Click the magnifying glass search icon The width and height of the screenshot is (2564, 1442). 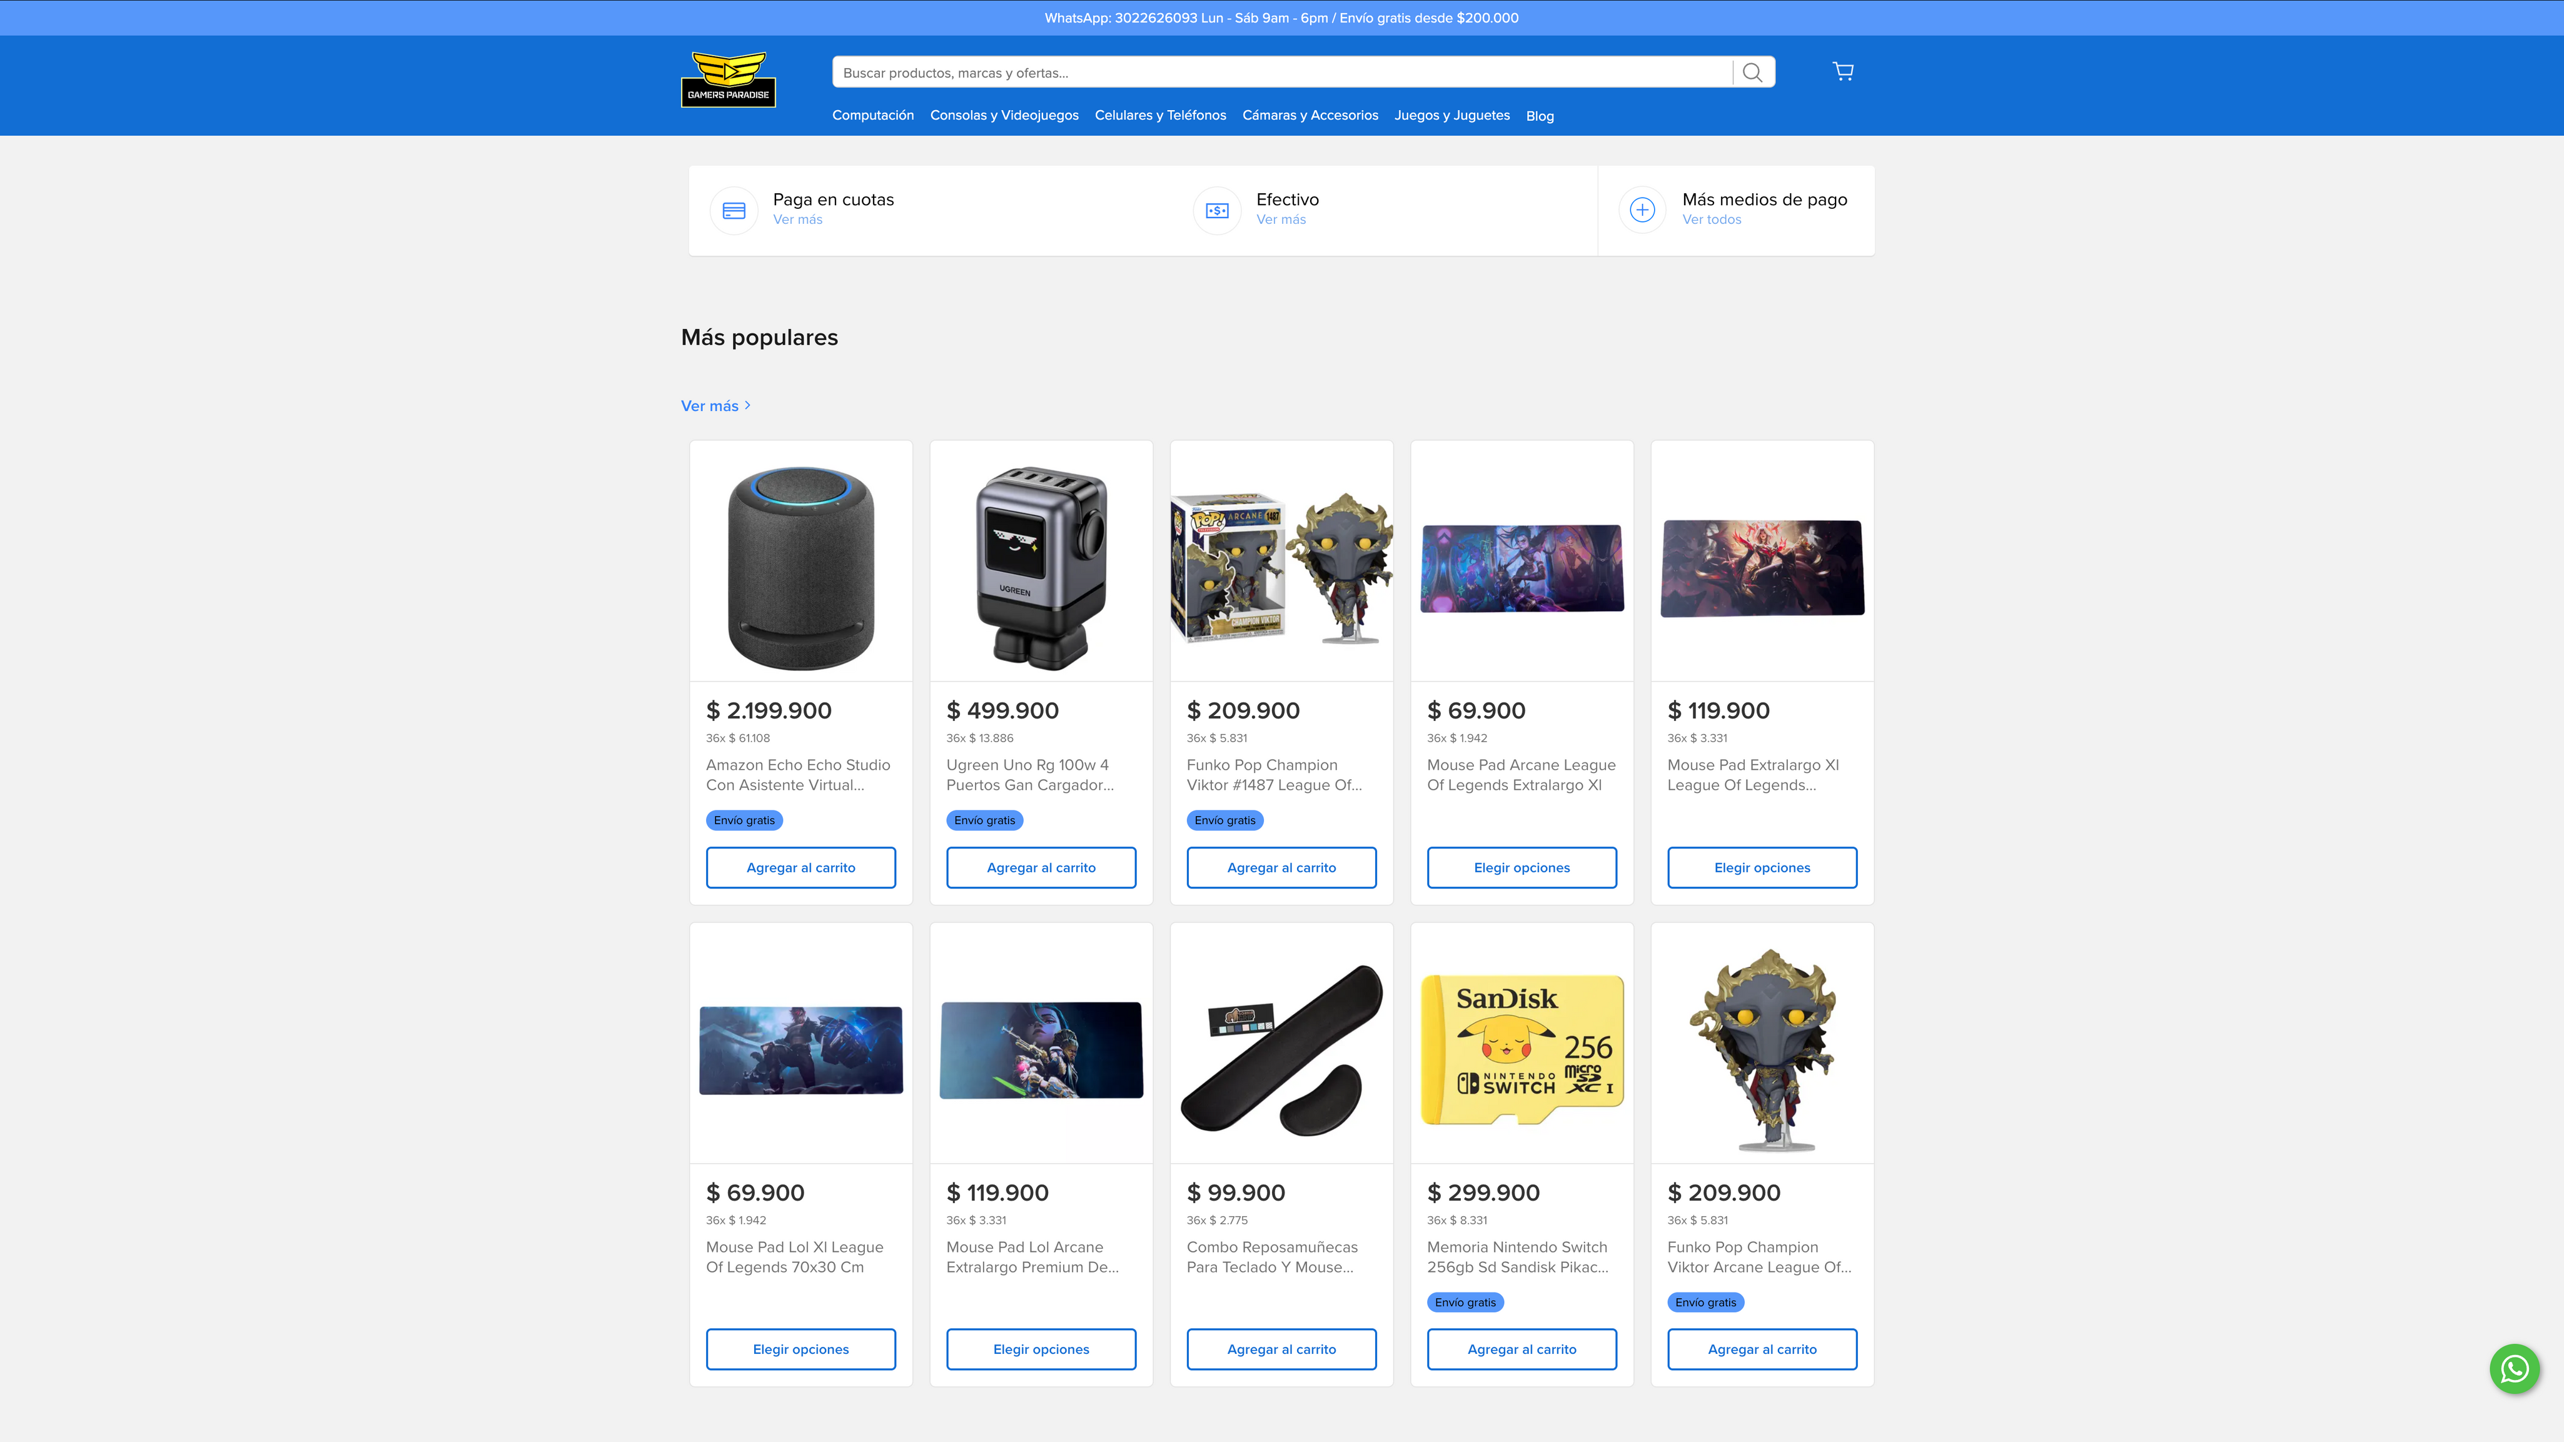tap(1753, 73)
